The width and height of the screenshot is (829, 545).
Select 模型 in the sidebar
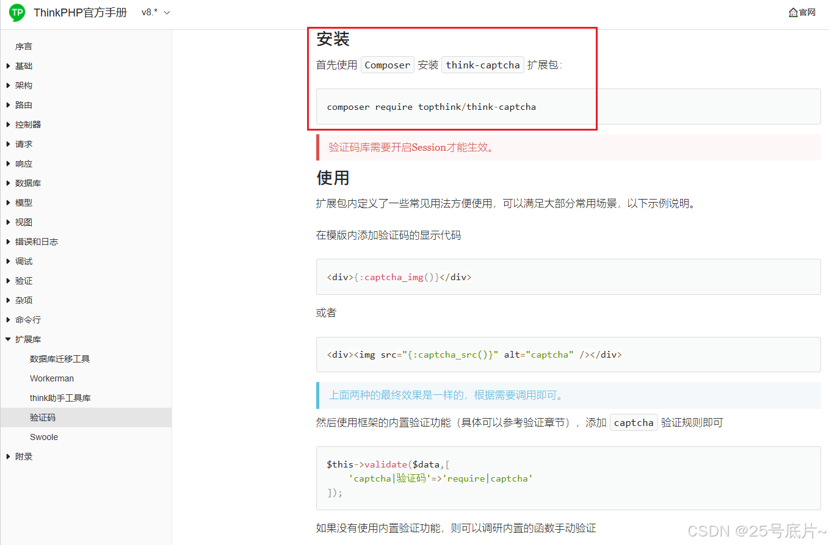tap(24, 203)
